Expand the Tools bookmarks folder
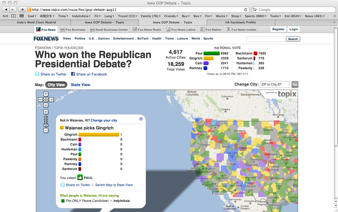Screen dimensions: 338x212 [276, 16]
